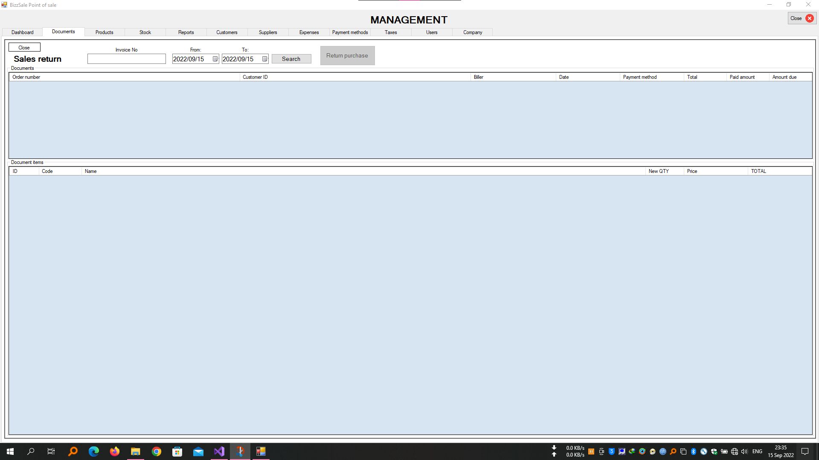
Task: Click the Return purchase button
Action: click(x=347, y=56)
